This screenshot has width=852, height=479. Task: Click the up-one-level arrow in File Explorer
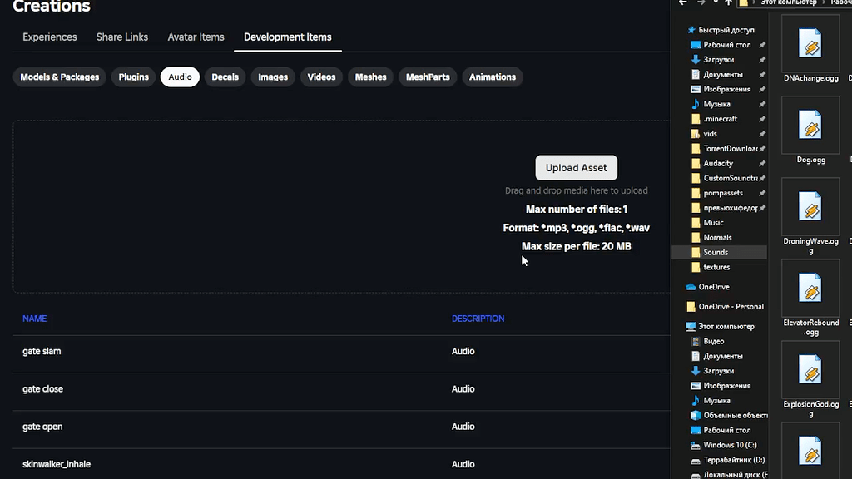(728, 2)
